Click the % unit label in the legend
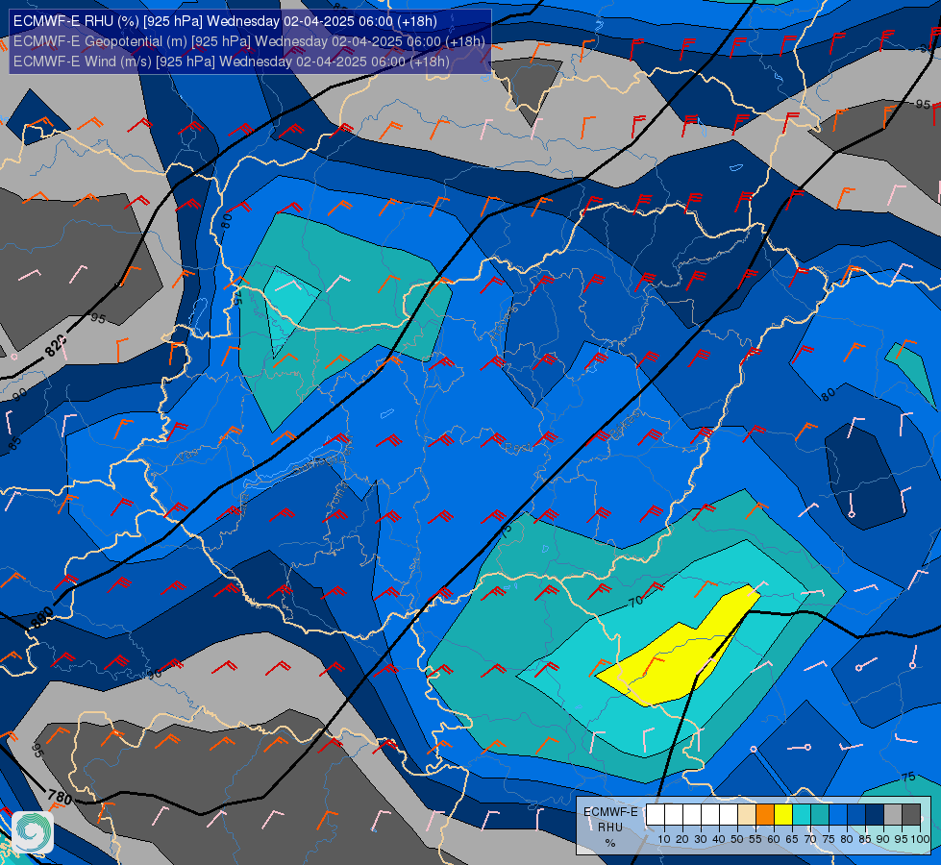Viewport: 941px width, 865px height. (x=610, y=843)
